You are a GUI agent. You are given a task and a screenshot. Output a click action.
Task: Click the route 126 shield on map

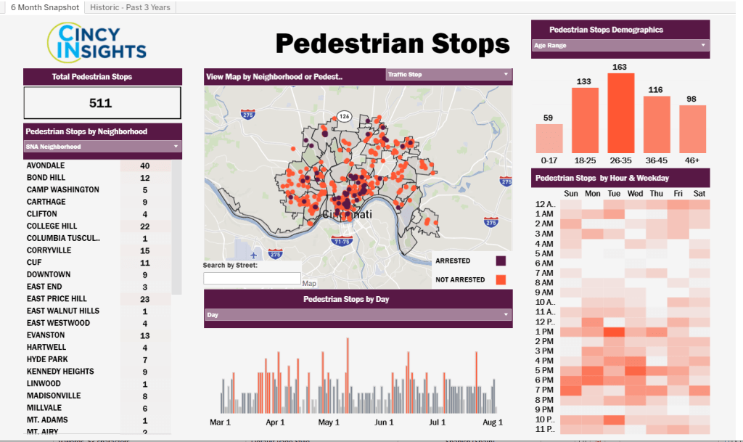tap(344, 116)
